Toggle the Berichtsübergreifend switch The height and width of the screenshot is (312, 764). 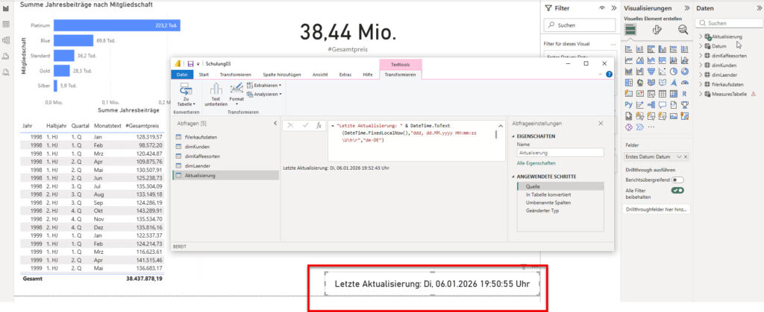(x=677, y=179)
